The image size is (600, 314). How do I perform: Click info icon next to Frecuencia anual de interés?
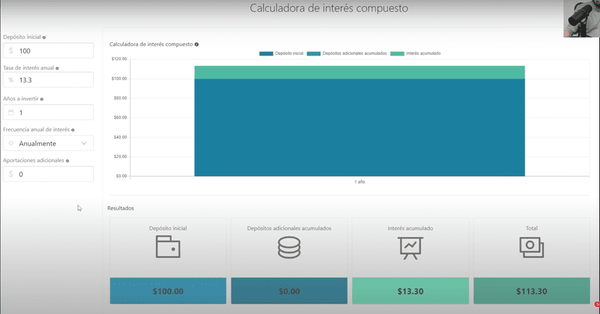pyautogui.click(x=73, y=130)
